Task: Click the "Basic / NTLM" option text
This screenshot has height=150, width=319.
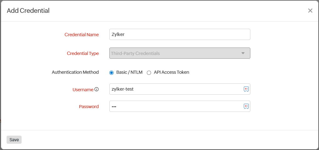Action: pos(129,72)
